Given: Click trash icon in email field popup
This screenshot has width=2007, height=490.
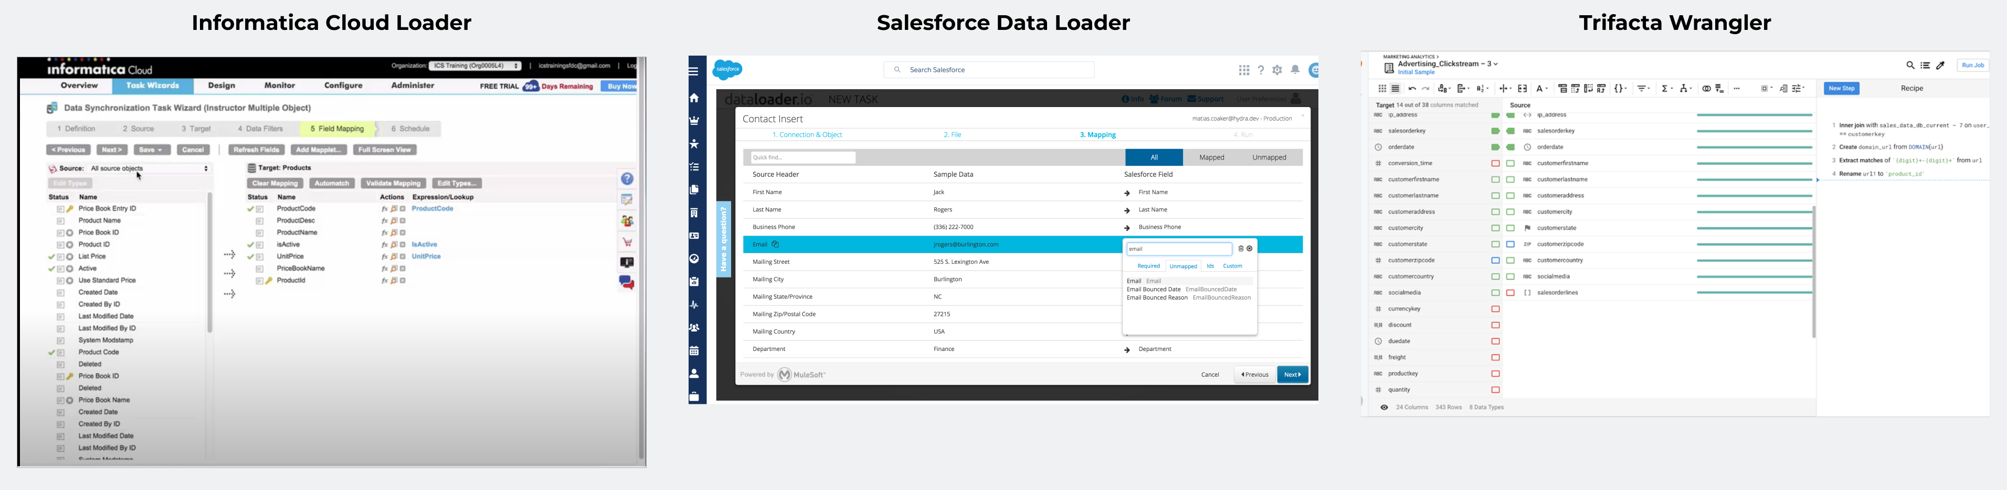Looking at the screenshot, I should click(x=1241, y=249).
